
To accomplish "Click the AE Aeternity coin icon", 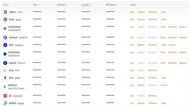I will (5, 96).
